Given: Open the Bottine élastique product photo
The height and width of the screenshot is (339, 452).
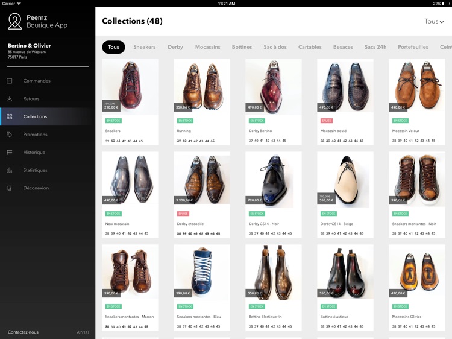Looking at the screenshot, I should tap(345, 273).
